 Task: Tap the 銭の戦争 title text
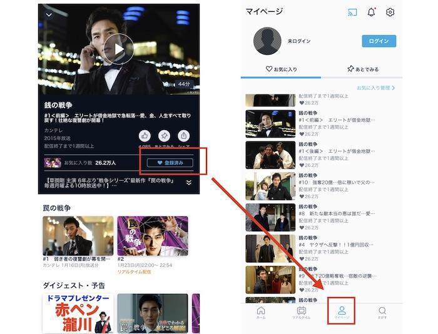click(x=58, y=105)
